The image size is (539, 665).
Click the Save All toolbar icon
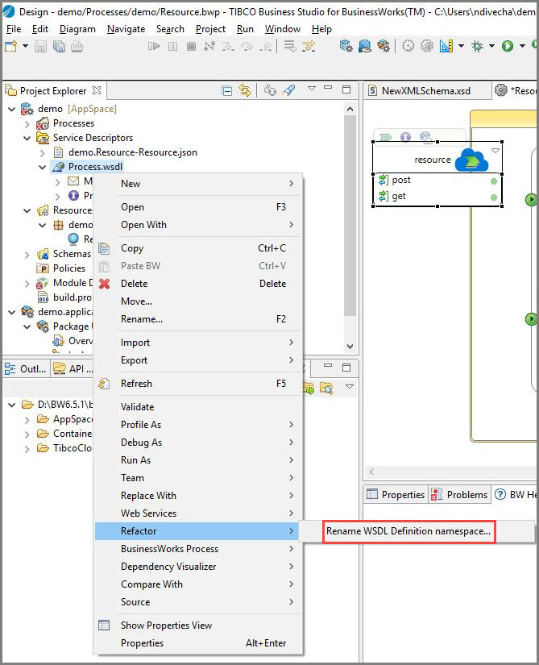click(x=59, y=46)
